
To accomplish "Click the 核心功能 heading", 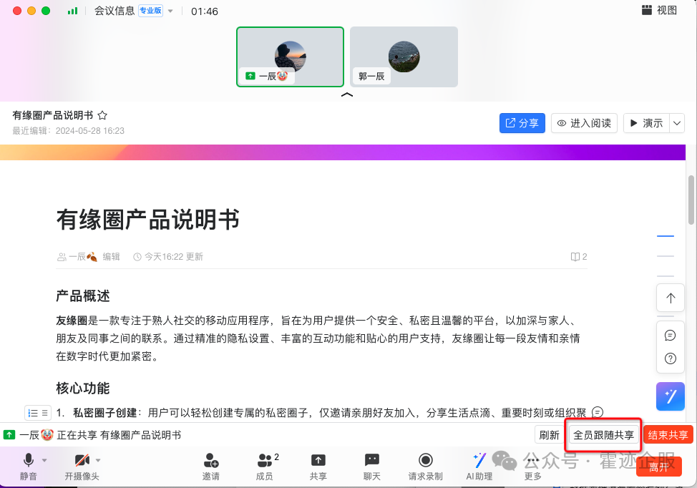I will point(83,389).
